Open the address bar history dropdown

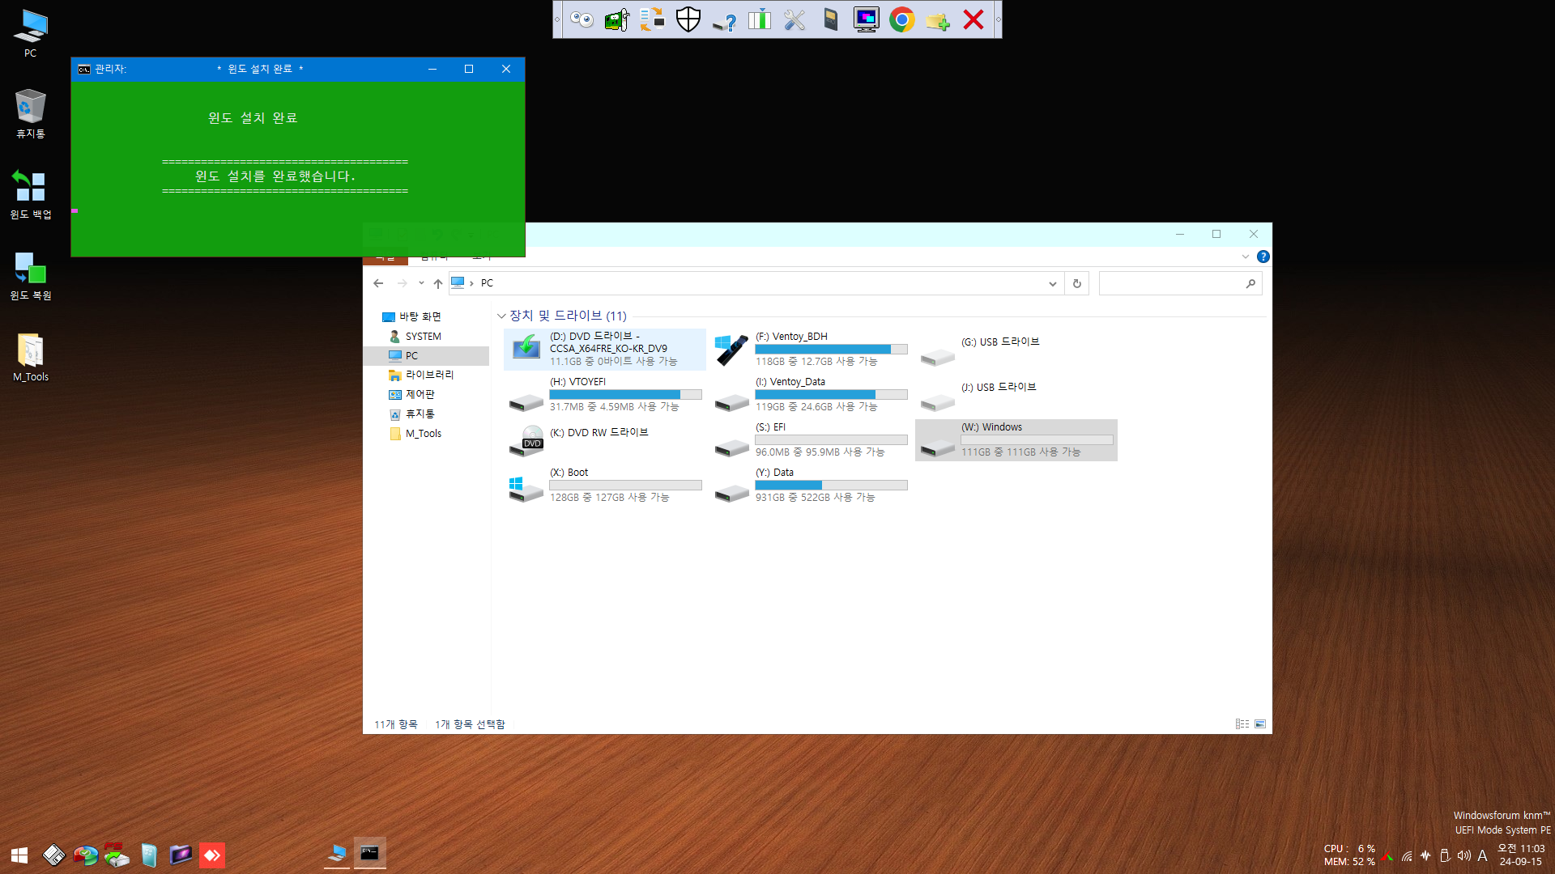tap(1052, 283)
